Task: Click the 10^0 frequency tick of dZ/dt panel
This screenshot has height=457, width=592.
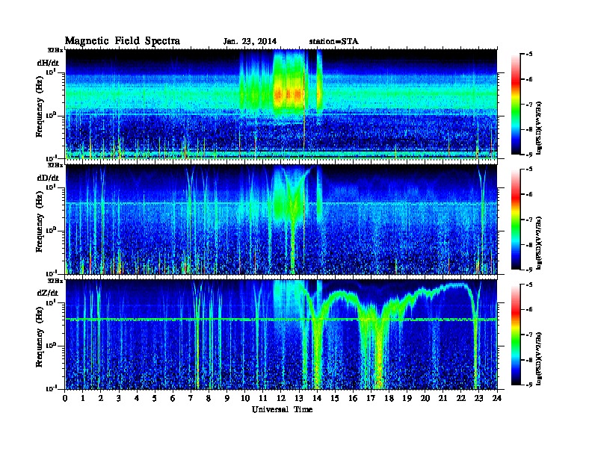Action: (x=51, y=346)
